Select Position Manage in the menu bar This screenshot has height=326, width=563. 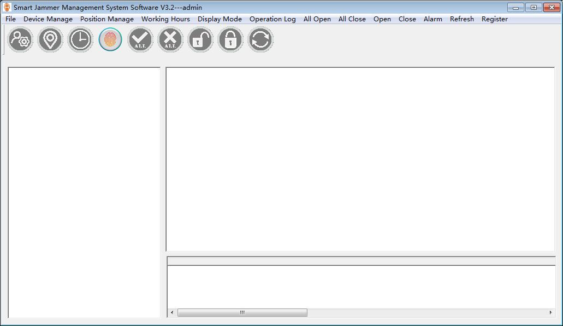click(x=107, y=19)
